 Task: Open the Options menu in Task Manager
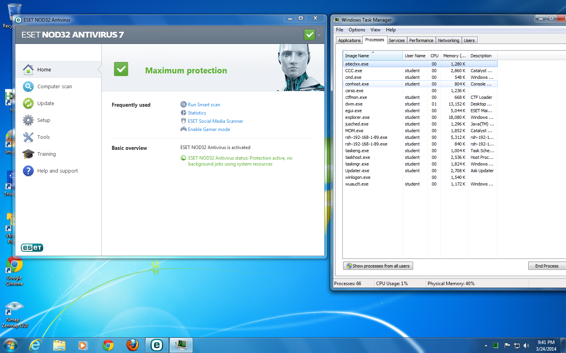tap(357, 30)
